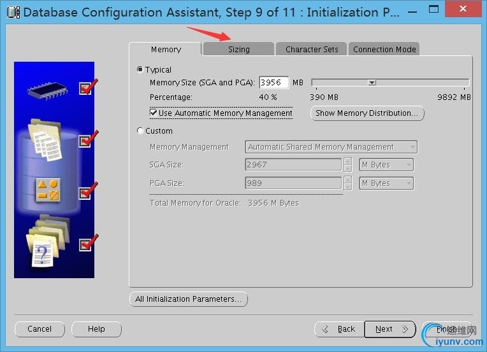The height and width of the screenshot is (352, 487).
Task: Click the memory chip icon in the side panel
Action: pos(47,90)
